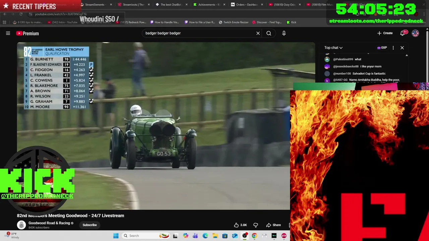Viewport: 429px width, 241px height.
Task: Close the Orders – Dashboard tab
Action: tap(262, 5)
